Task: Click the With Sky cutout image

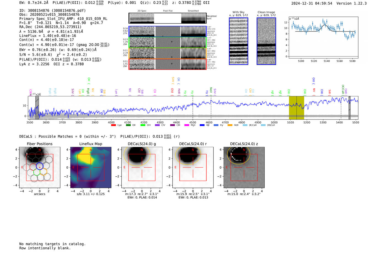Action: (238, 41)
